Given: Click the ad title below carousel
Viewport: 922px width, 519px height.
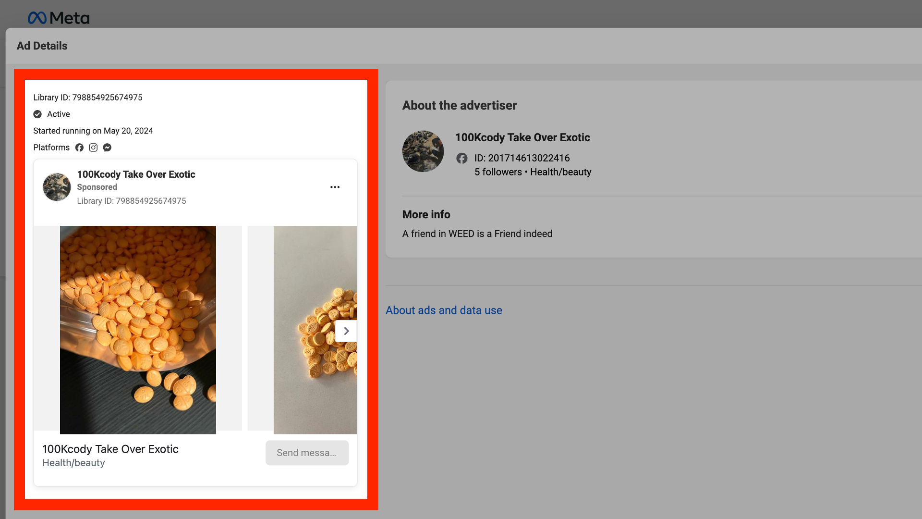Looking at the screenshot, I should coord(110,449).
